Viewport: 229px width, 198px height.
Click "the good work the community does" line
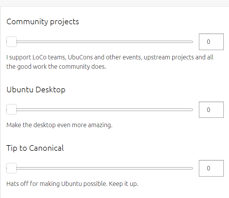tap(56, 67)
